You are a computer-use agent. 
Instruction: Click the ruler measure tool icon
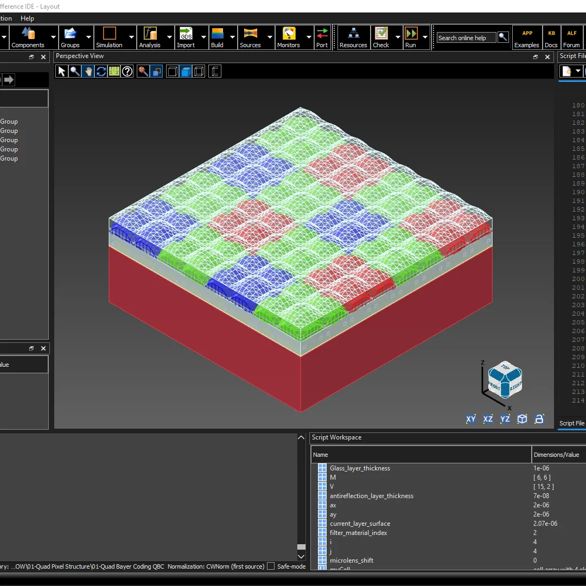click(x=114, y=72)
